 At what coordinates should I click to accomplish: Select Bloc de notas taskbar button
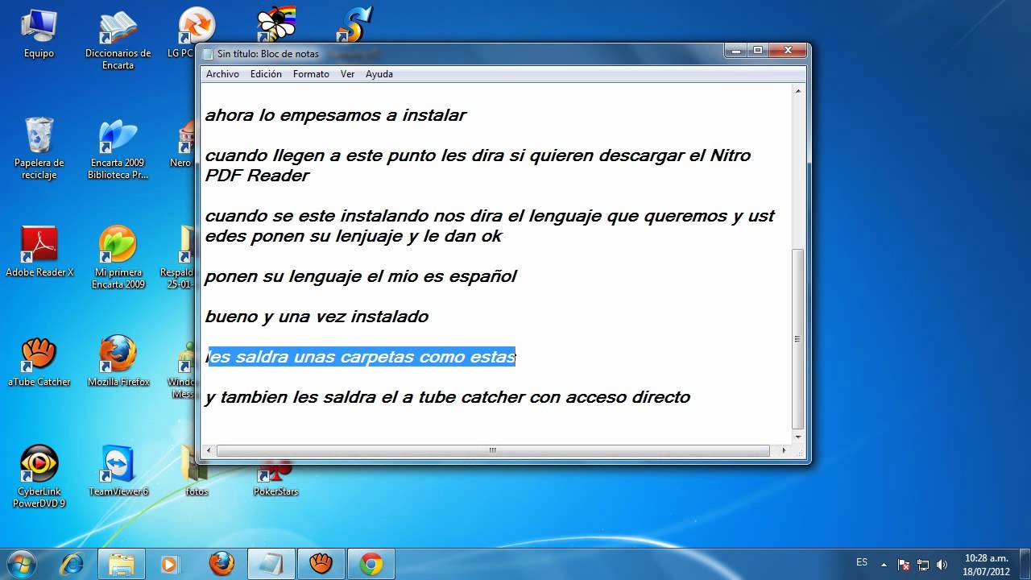(x=271, y=563)
